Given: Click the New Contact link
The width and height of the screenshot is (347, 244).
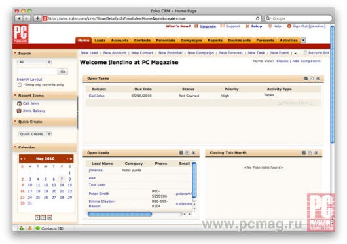Looking at the screenshot, I should pos(142,53).
